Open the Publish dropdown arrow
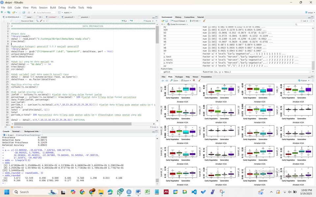Viewport: 316px width, 197px height. [x=308, y=80]
